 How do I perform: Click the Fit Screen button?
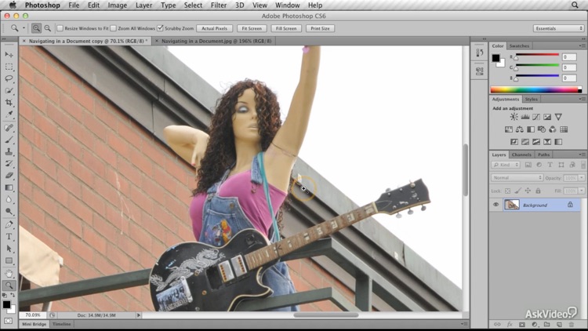pos(251,28)
